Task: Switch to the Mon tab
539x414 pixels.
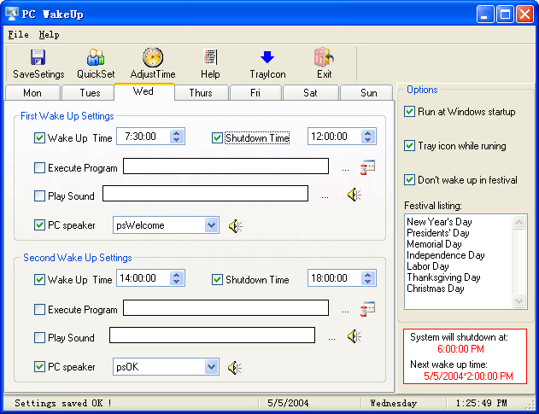Action: [32, 93]
